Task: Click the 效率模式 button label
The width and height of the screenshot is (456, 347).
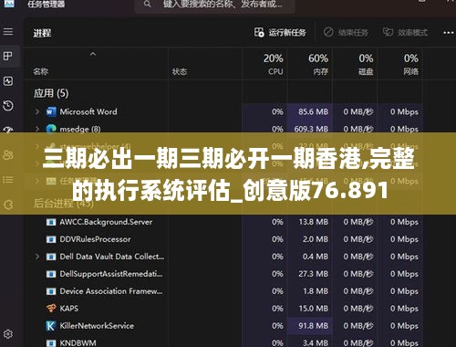Action: point(412,32)
